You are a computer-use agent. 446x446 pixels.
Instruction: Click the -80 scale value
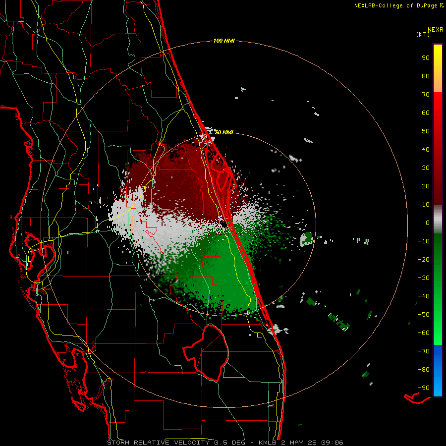point(424,370)
